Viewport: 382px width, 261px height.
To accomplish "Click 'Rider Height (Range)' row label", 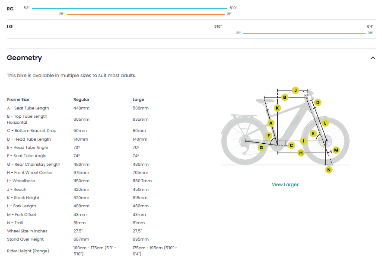I will [x=28, y=251].
